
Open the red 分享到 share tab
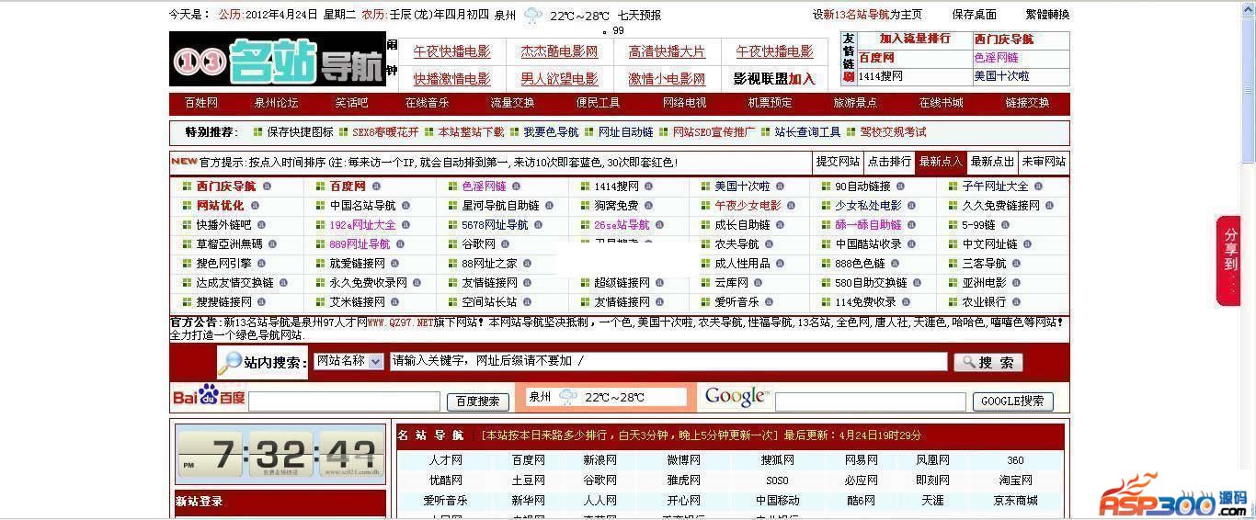[x=1228, y=261]
